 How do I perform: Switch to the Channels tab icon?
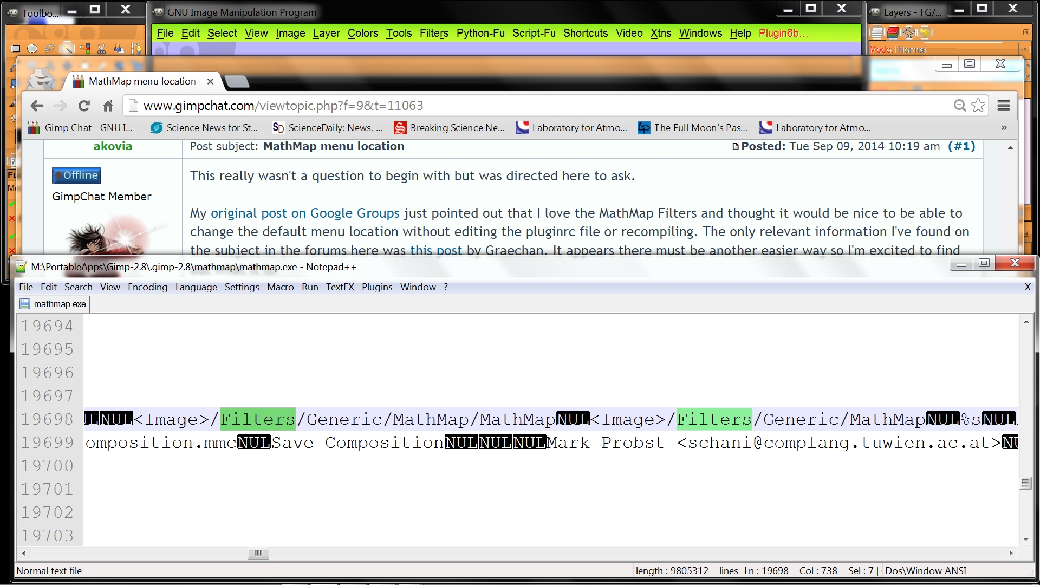coord(893,32)
